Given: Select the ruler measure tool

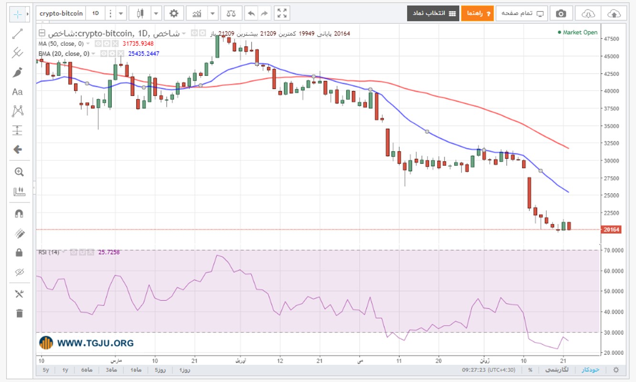Looking at the screenshot, I should [x=19, y=192].
